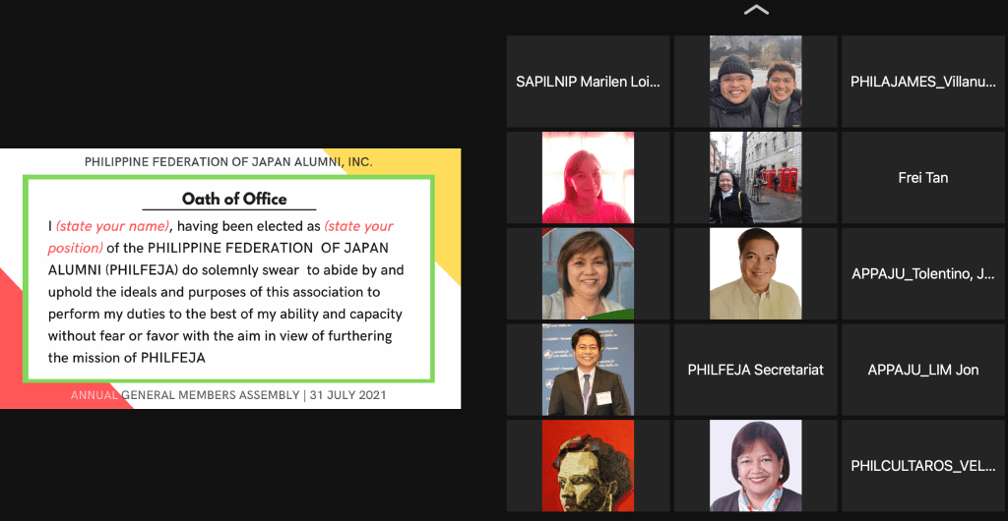
Task: Click the Annual General Members Assembly footer
Action: point(228,395)
